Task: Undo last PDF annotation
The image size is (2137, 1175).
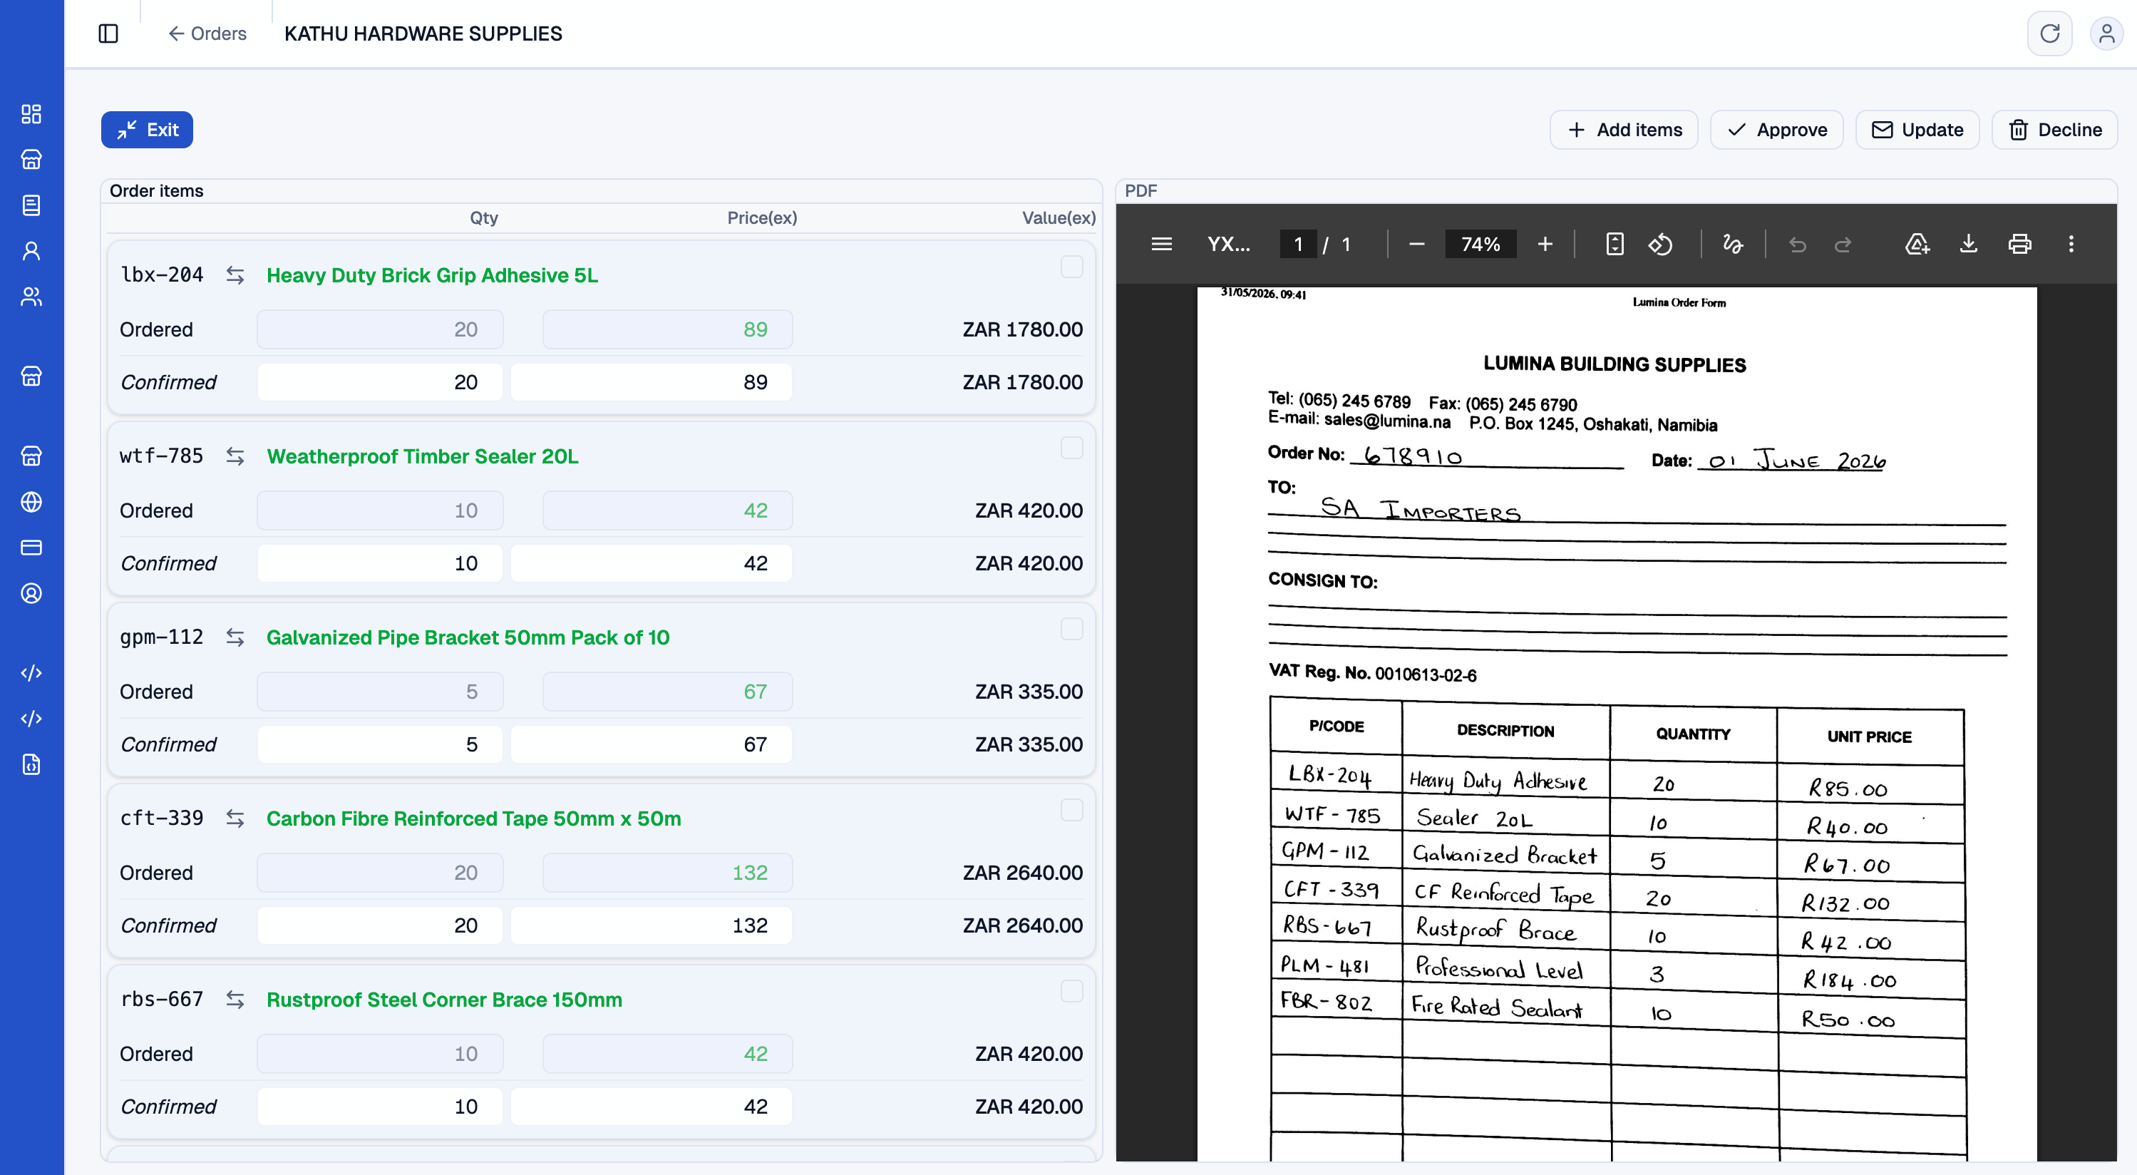Action: [1797, 244]
